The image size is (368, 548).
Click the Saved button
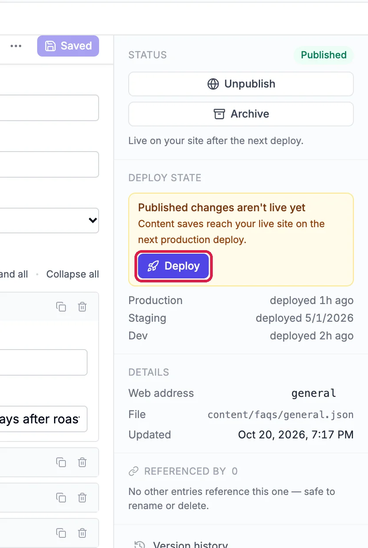pos(68,46)
